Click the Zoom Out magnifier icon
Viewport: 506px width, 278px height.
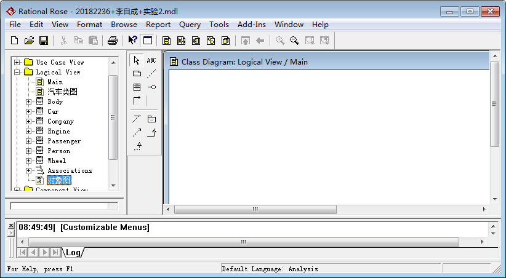(294, 41)
